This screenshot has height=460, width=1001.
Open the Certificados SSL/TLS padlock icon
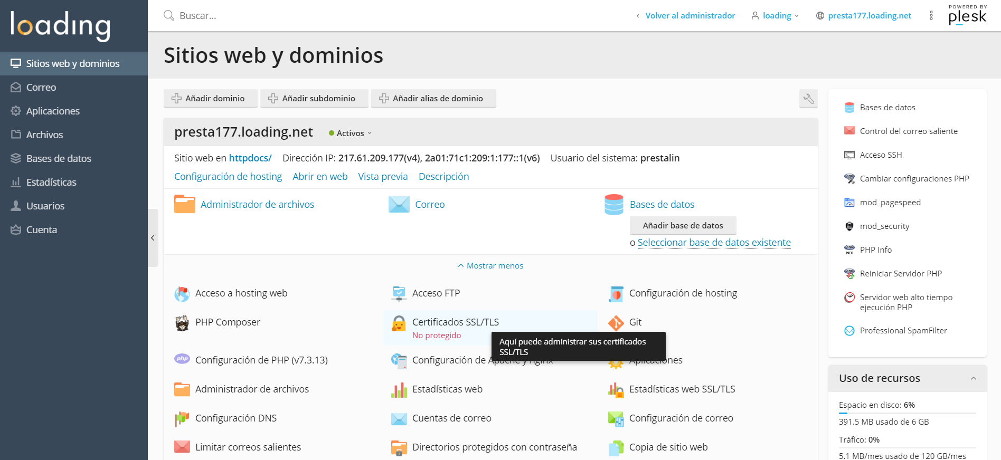(399, 323)
